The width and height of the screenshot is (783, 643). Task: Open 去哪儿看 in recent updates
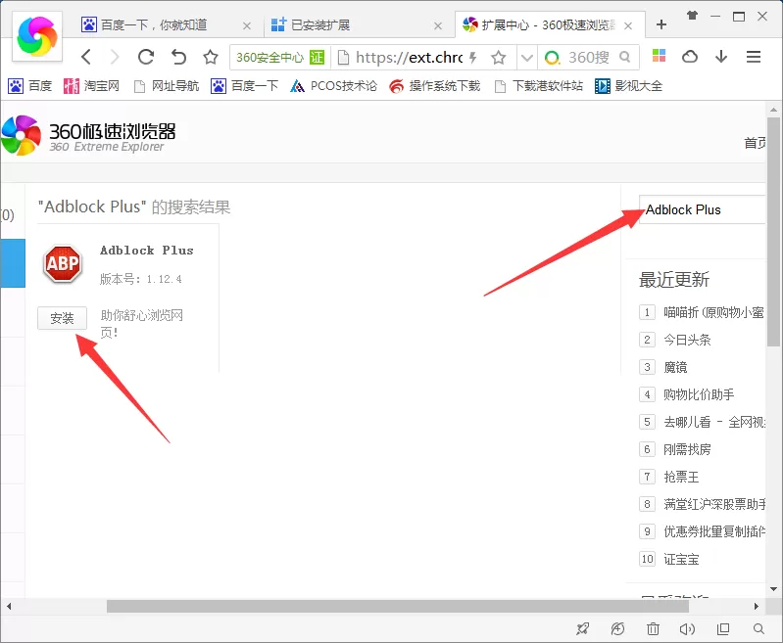coord(714,422)
